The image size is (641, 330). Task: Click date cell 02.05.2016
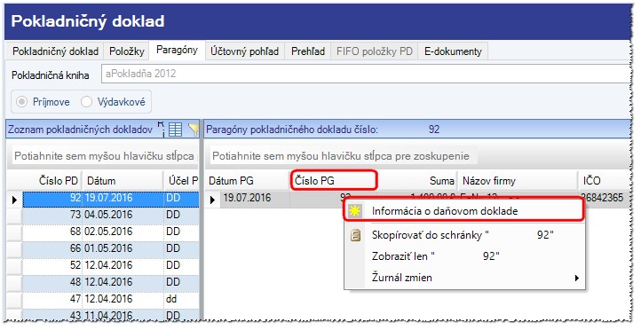[123, 232]
